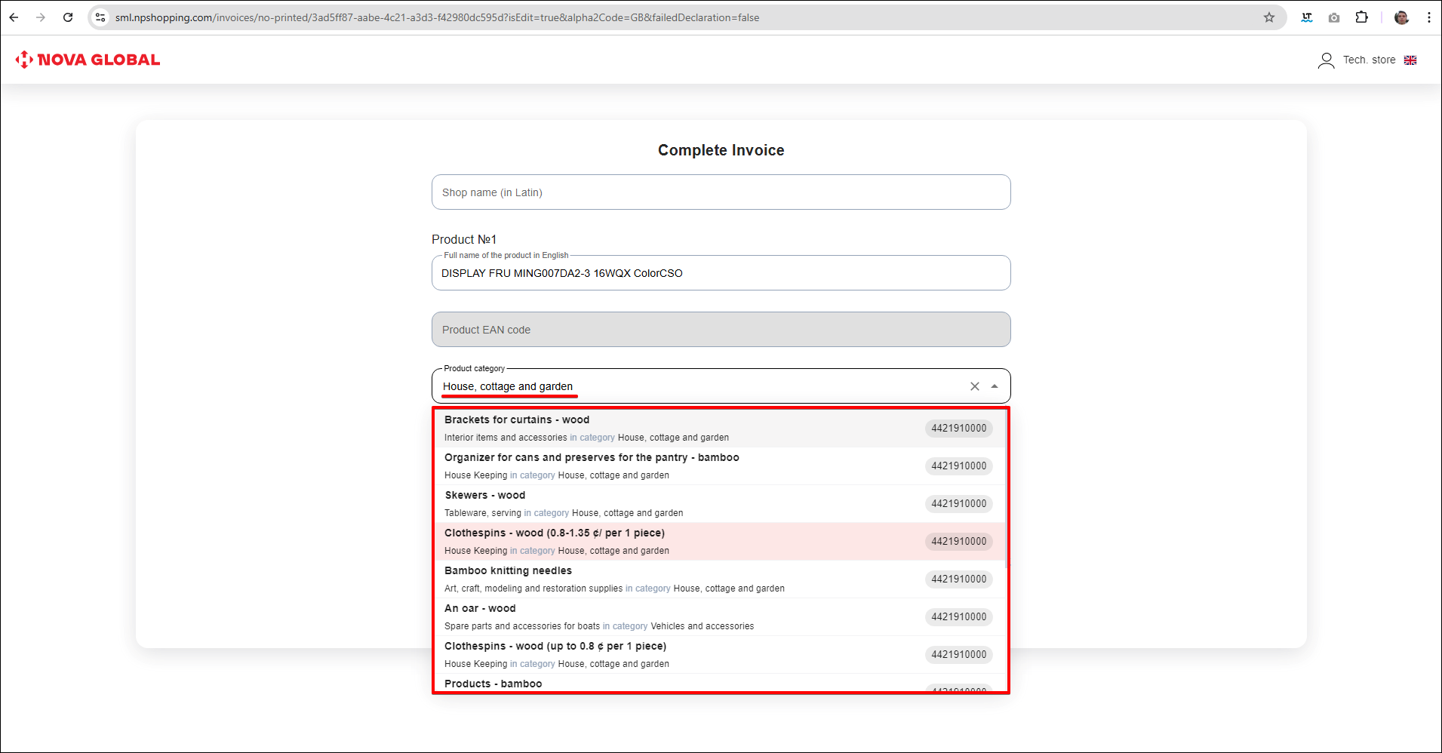Edit the full product name field
The height and width of the screenshot is (753, 1442).
[721, 273]
